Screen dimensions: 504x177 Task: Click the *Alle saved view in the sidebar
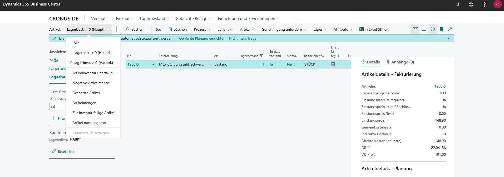pyautogui.click(x=54, y=60)
